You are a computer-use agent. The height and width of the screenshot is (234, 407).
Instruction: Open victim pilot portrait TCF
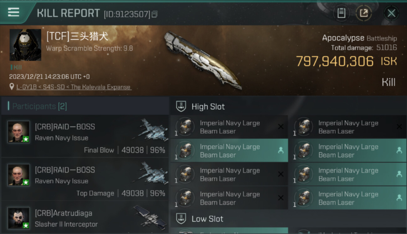[25, 45]
